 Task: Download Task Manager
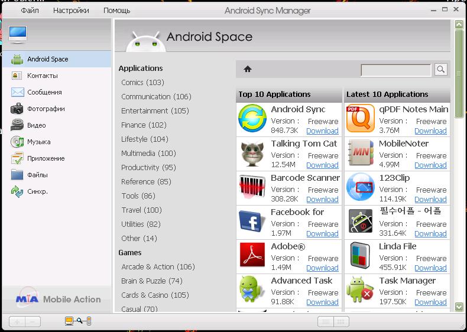point(430,302)
